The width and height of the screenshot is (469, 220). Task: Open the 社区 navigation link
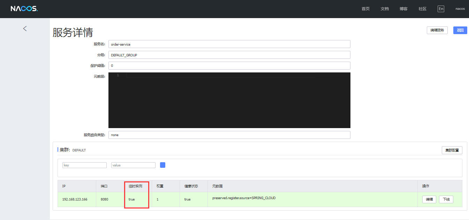[x=422, y=9]
